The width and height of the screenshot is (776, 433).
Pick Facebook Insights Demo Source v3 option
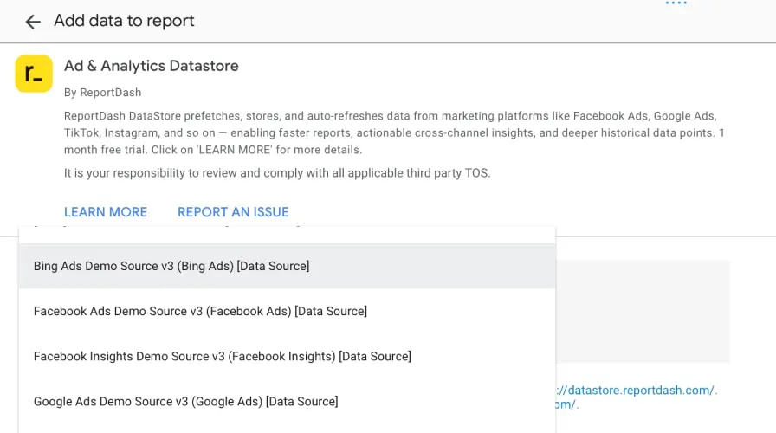point(287,356)
